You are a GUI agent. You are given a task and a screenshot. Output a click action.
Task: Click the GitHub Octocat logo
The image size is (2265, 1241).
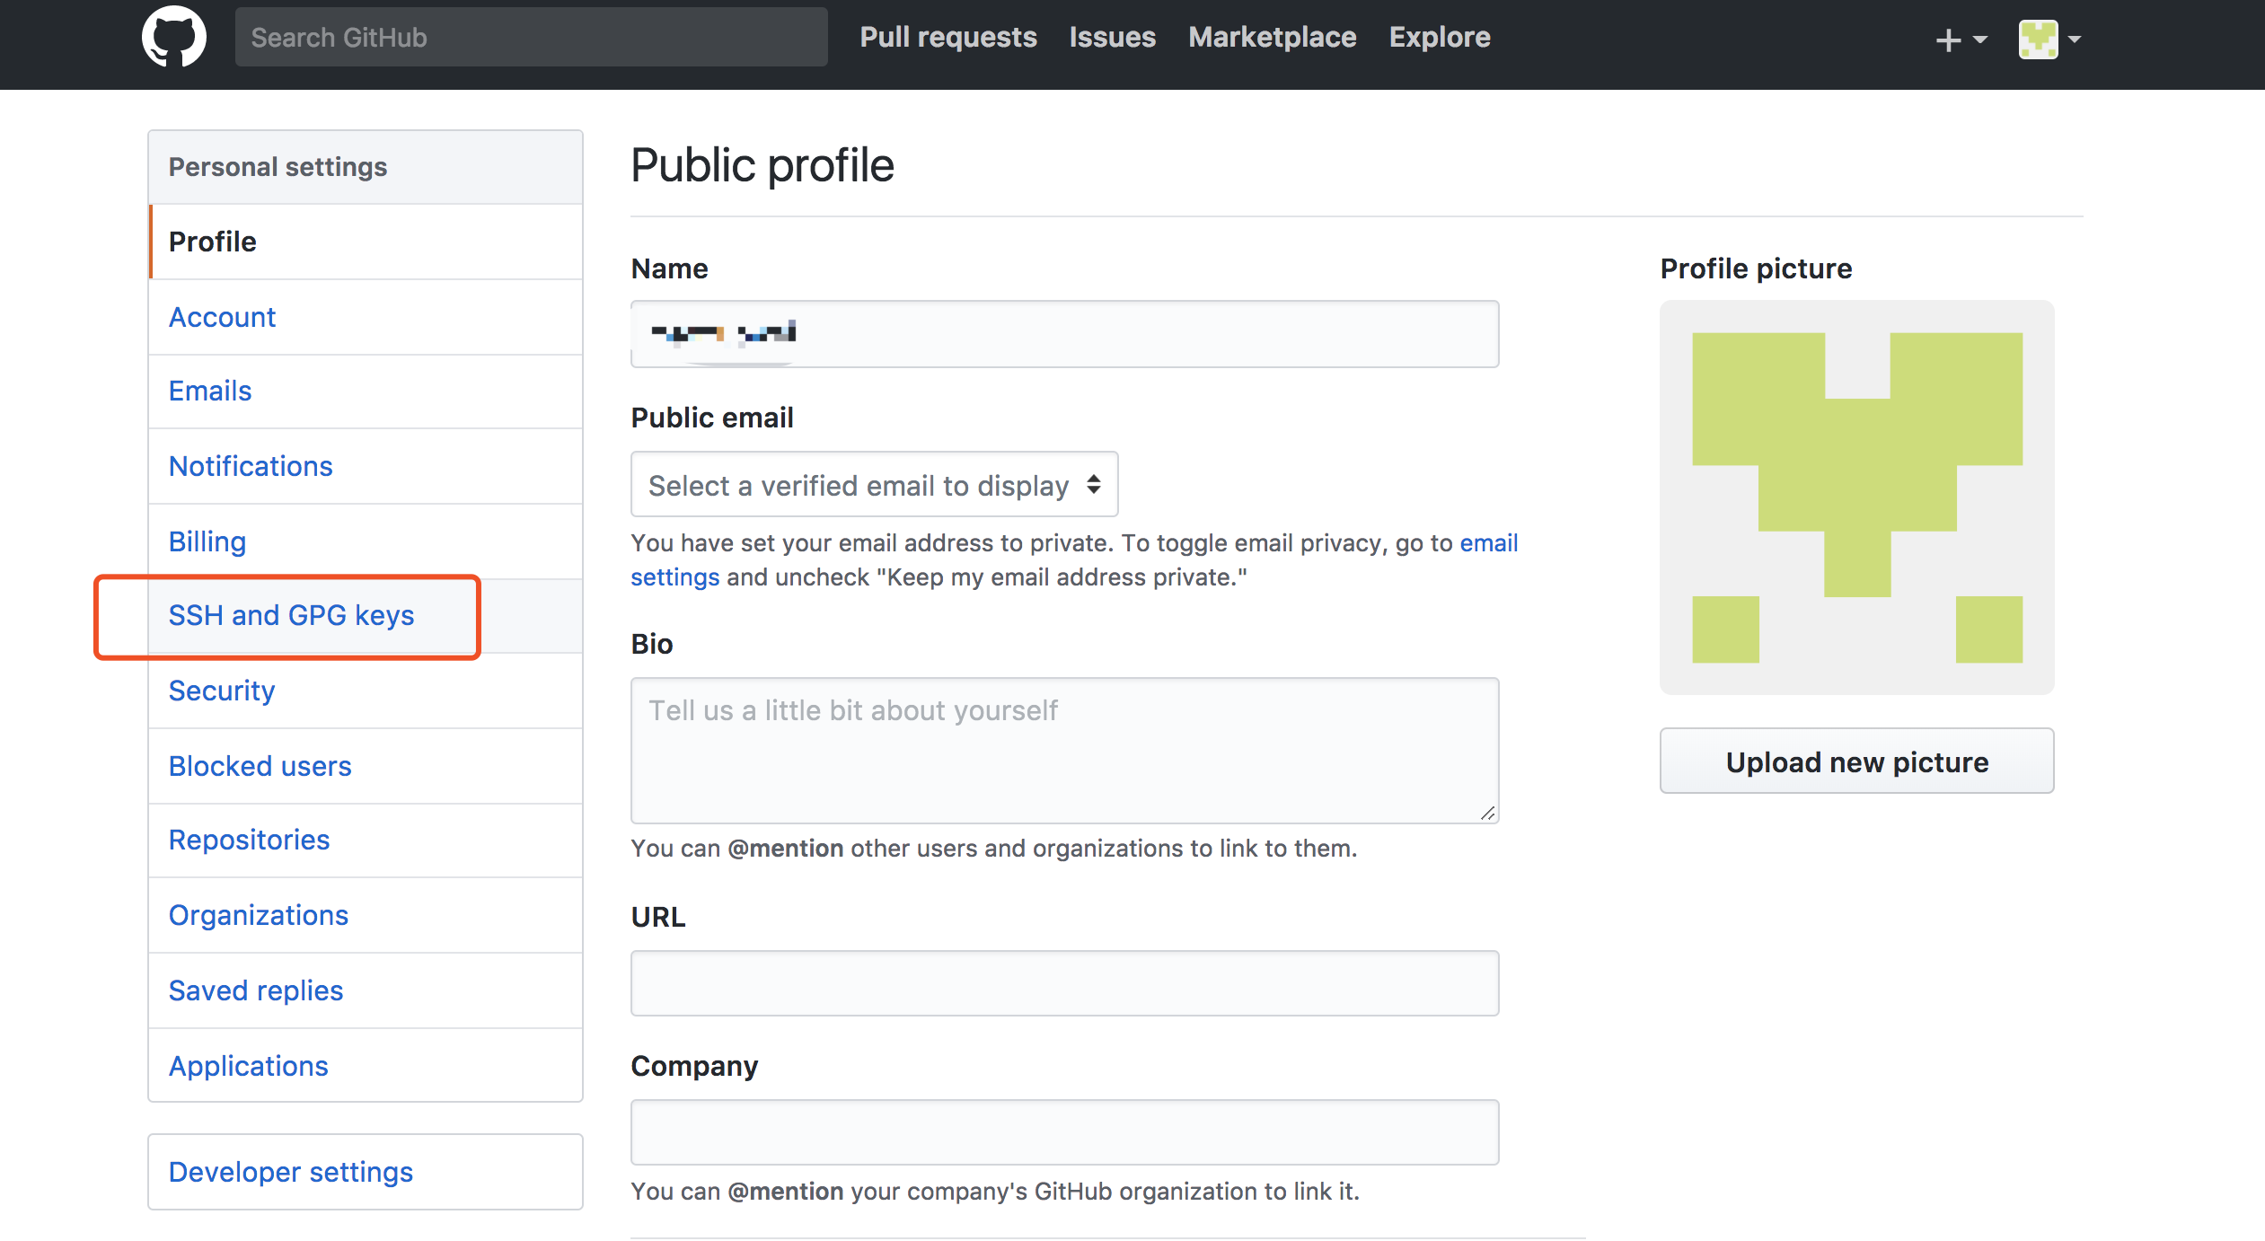coord(173,38)
